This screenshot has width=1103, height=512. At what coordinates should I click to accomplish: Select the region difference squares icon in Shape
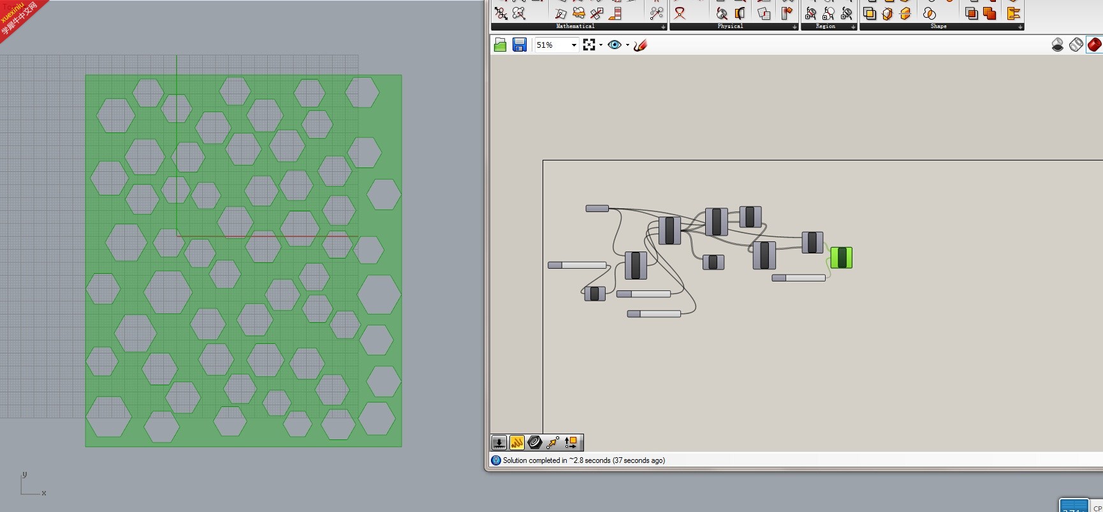click(972, 13)
